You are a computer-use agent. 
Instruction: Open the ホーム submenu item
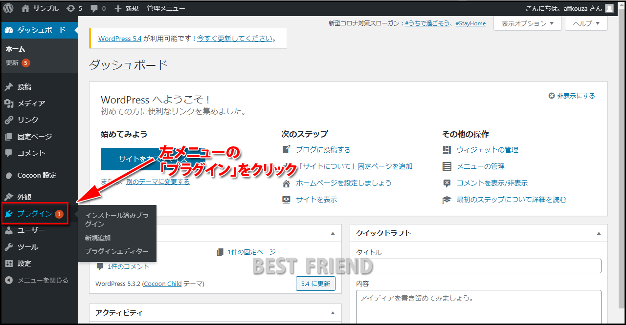(15, 49)
